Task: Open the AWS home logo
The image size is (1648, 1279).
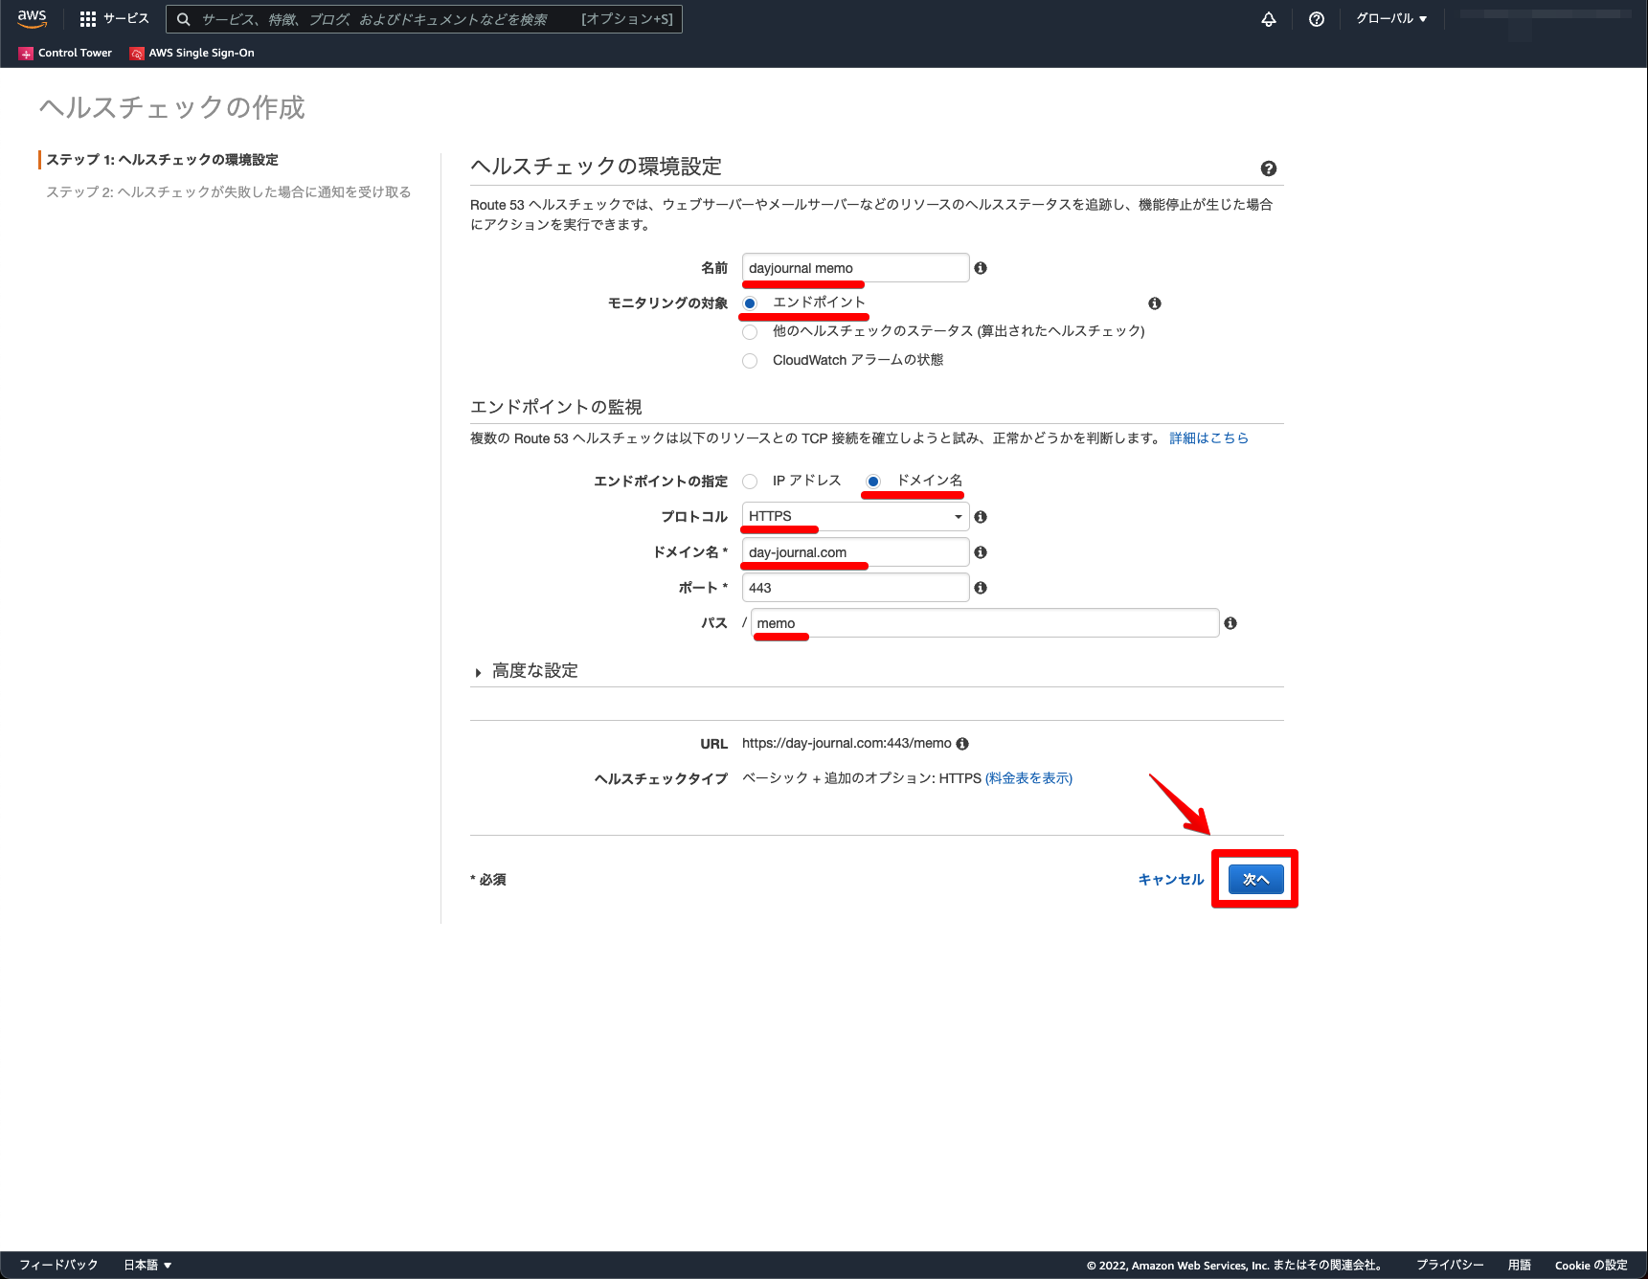Action: [x=32, y=18]
